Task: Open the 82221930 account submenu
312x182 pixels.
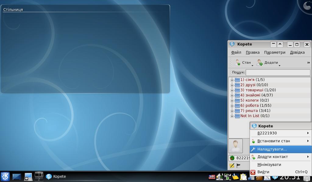Action: pyautogui.click(x=281, y=133)
